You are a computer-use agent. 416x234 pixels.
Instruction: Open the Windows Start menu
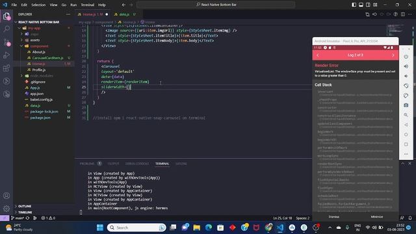[x=100, y=227]
